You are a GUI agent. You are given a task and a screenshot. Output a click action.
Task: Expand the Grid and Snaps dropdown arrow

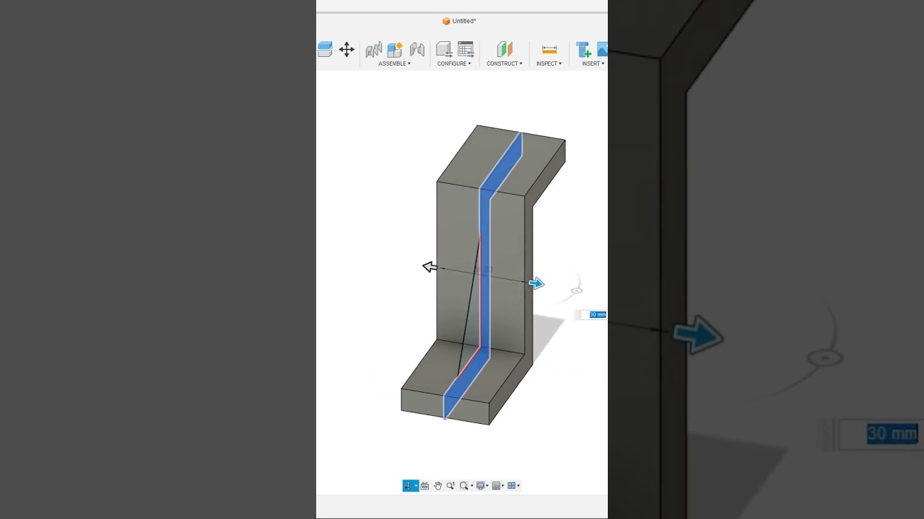(503, 486)
